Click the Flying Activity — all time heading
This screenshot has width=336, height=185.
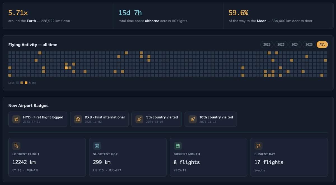click(x=33, y=45)
